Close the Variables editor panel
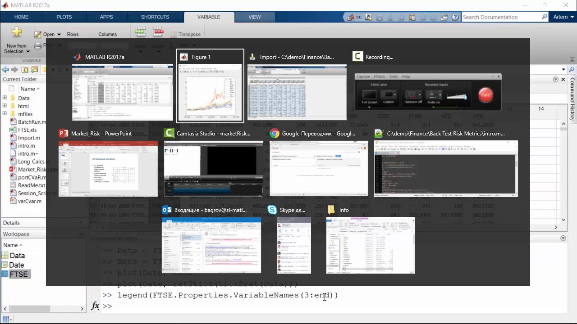Screen dimensions: 577x324 [563, 79]
